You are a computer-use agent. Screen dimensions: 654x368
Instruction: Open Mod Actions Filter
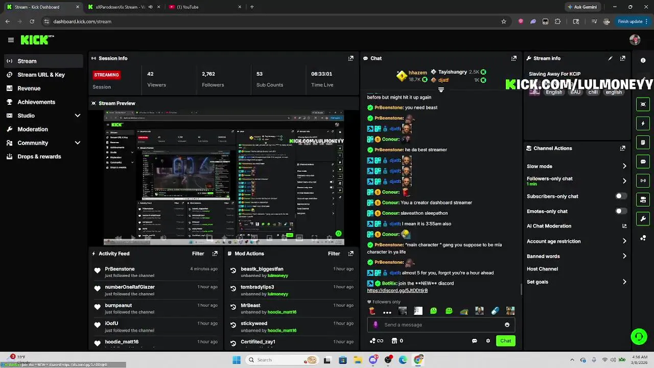click(334, 254)
